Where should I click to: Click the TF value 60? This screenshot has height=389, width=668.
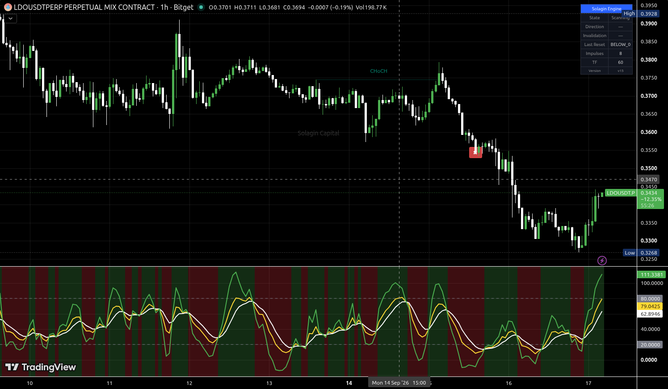click(620, 63)
